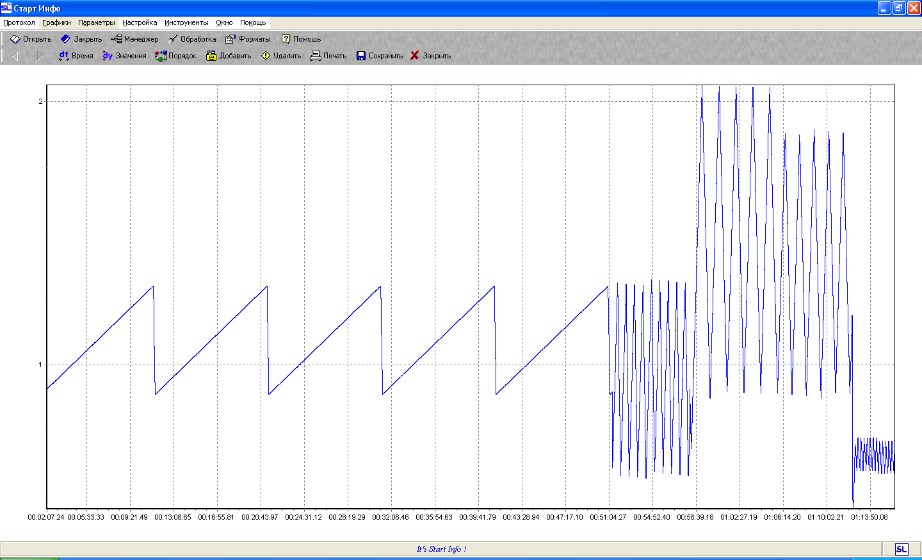Click the SL icon in the status bar
Screen dimensions: 922x560
(x=901, y=549)
